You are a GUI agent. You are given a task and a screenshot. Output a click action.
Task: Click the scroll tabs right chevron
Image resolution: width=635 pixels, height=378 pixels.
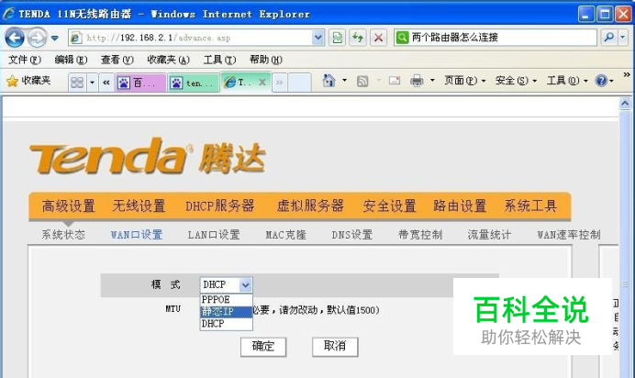coord(280,83)
